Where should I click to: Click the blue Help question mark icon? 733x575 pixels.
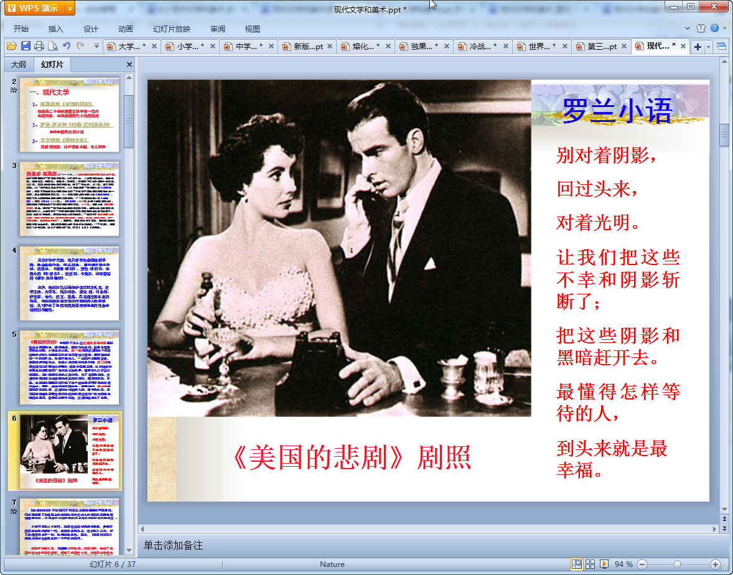point(714,29)
